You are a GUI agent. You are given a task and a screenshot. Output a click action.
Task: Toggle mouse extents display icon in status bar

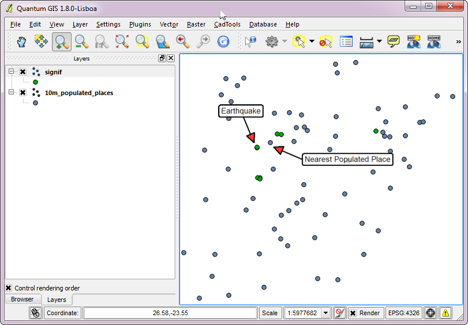[x=36, y=313]
